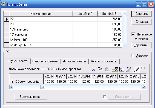Click the 85,00 price cell
The height and width of the screenshot is (108, 155).
[x=110, y=45]
